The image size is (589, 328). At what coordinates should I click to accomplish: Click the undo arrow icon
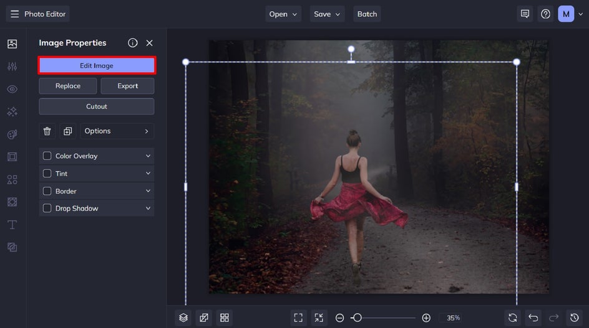(x=533, y=317)
